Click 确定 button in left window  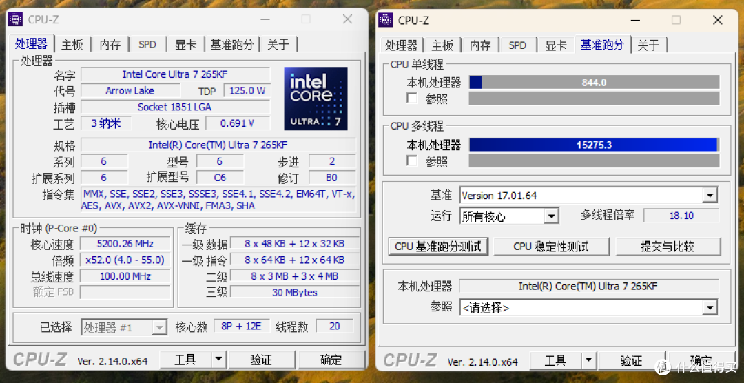pyautogui.click(x=331, y=360)
